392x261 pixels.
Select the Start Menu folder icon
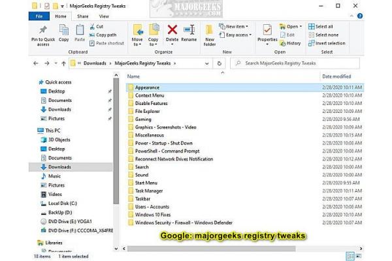pyautogui.click(x=131, y=183)
